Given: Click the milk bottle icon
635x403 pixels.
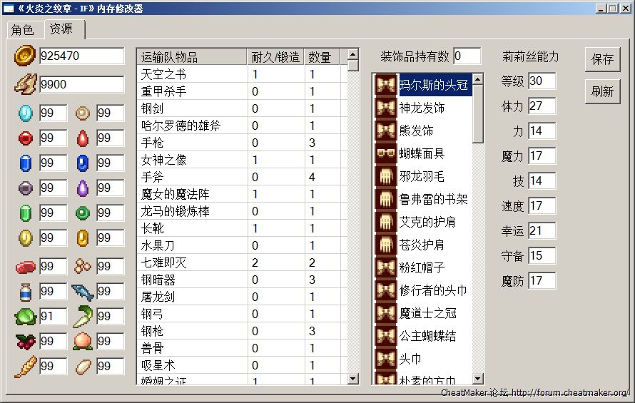Looking at the screenshot, I should [x=25, y=291].
